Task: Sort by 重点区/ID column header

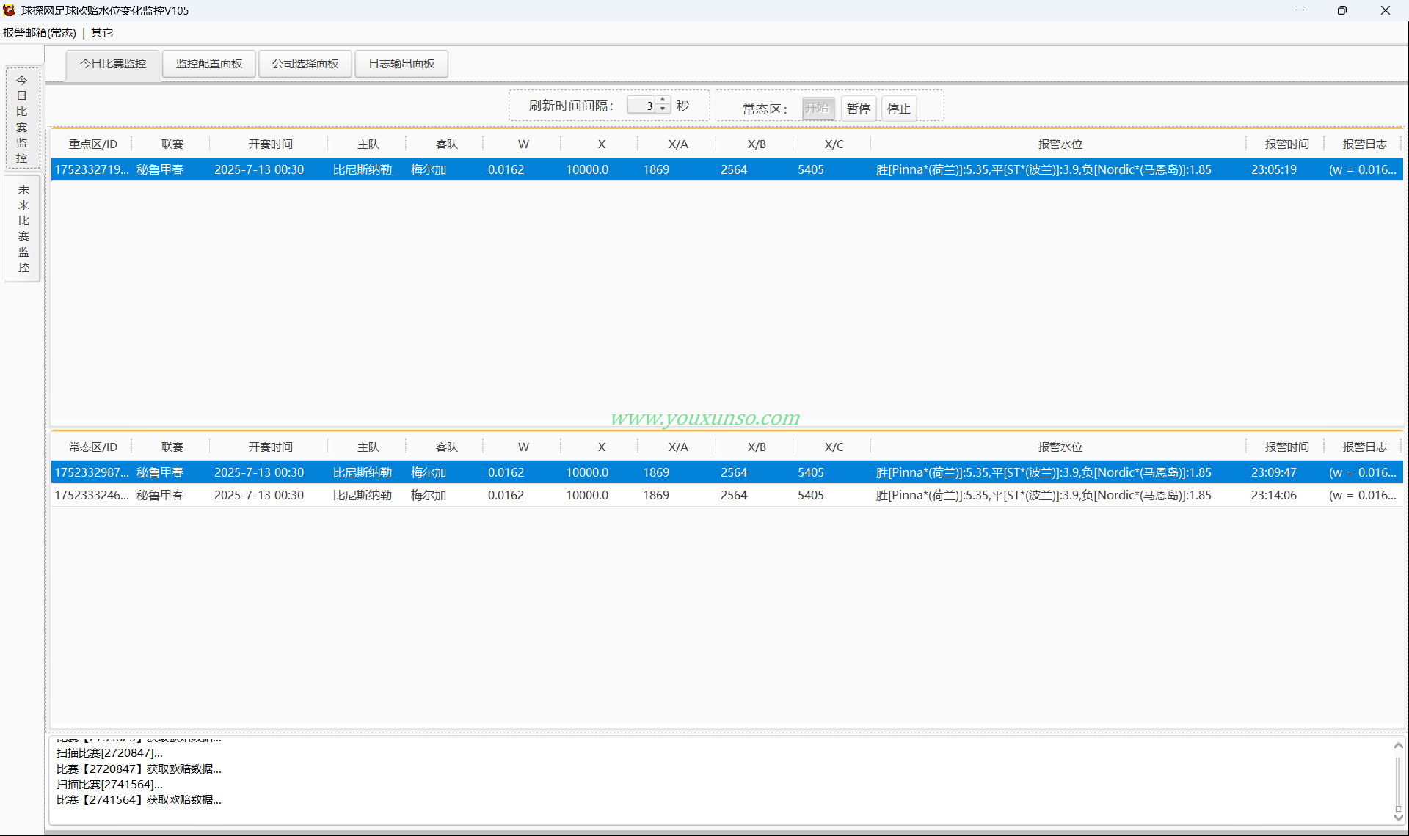Action: click(x=92, y=144)
